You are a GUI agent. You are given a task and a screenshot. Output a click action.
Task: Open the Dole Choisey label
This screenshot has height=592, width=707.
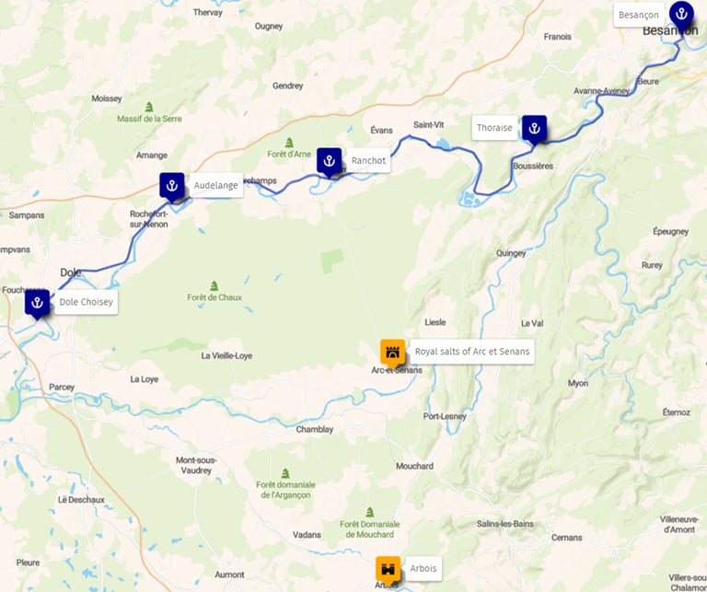pos(87,302)
